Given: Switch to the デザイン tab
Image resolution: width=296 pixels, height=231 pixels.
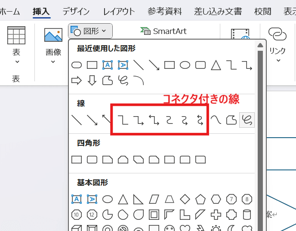Looking at the screenshot, I should (x=76, y=11).
